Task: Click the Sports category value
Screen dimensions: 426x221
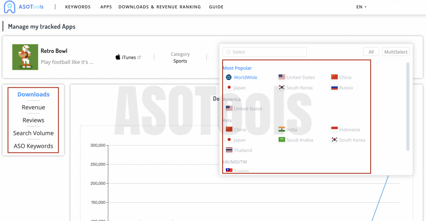Action: point(180,61)
